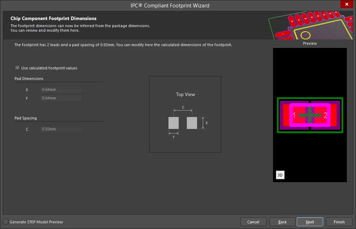Click the Pad Dimensions section heading
This screenshot has width=356, height=229.
point(29,79)
